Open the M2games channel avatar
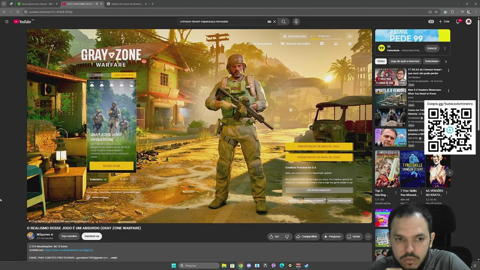 point(31,236)
